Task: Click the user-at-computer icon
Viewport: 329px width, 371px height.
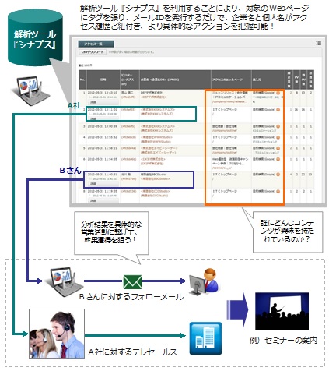Action: (204, 281)
